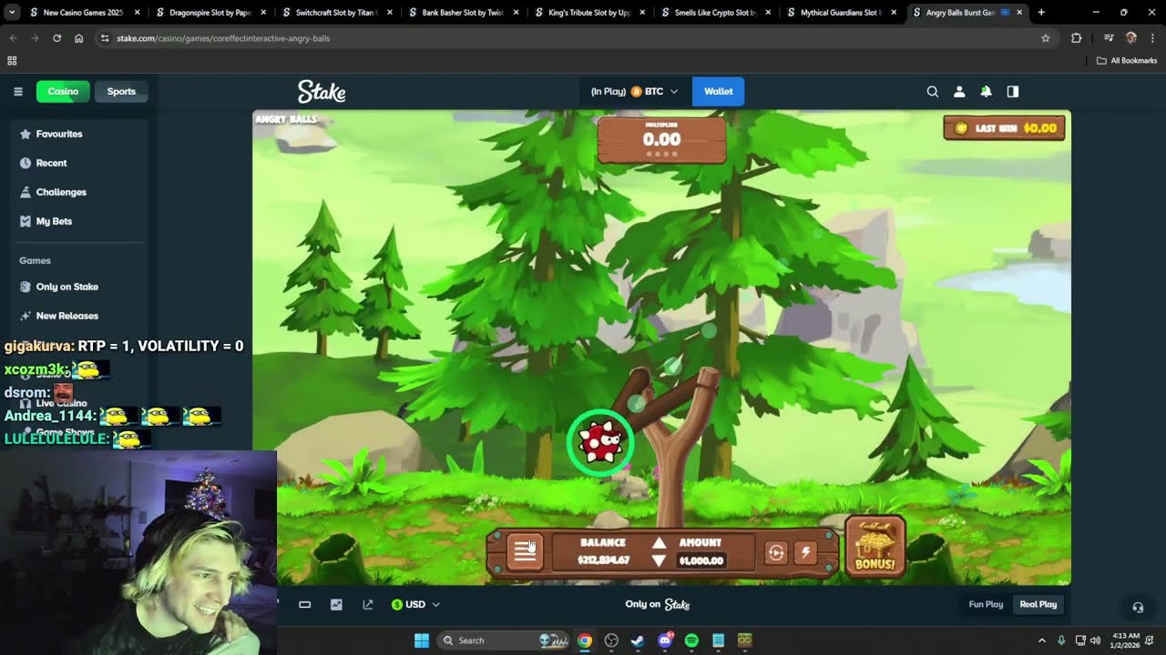Launch the red spiky ball
Image resolution: width=1166 pixels, height=655 pixels.
pyautogui.click(x=600, y=443)
